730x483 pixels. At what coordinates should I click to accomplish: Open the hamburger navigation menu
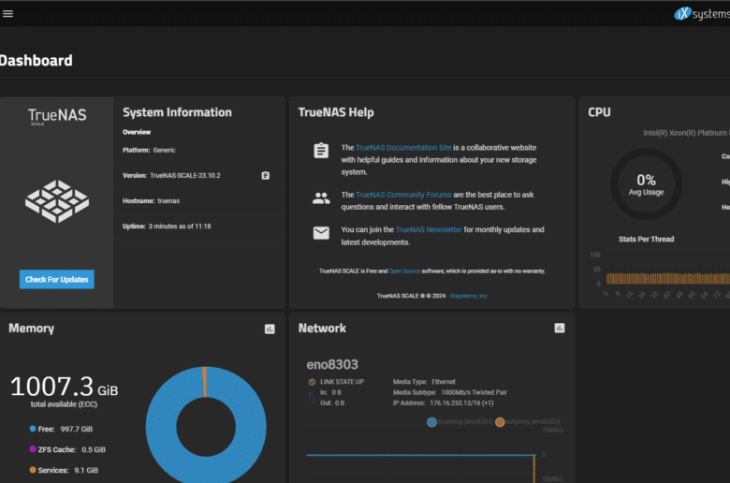[7, 13]
